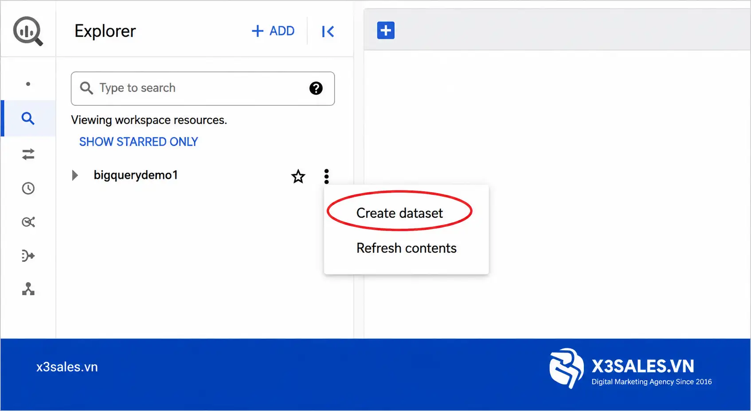Open Scheduled queries clock icon
Viewport: 751px width, 411px height.
pyautogui.click(x=28, y=188)
